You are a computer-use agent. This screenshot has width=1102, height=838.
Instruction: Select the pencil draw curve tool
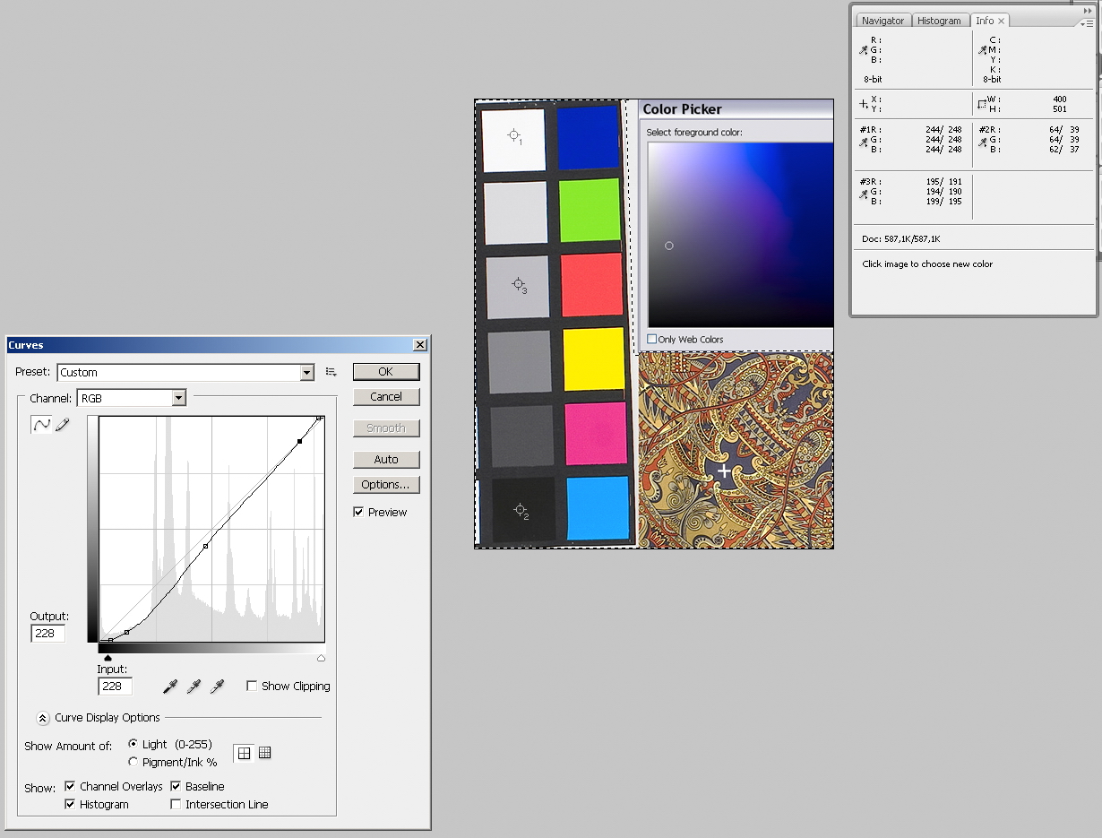click(62, 425)
